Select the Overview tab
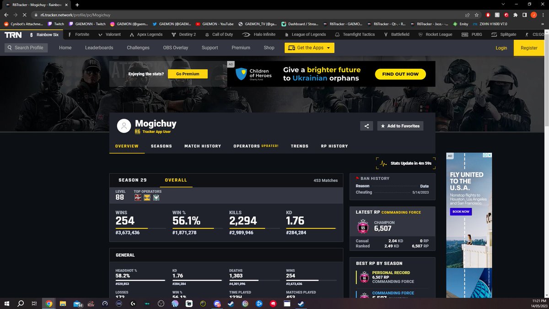Viewport: 549px width, 309px height. 127,146
